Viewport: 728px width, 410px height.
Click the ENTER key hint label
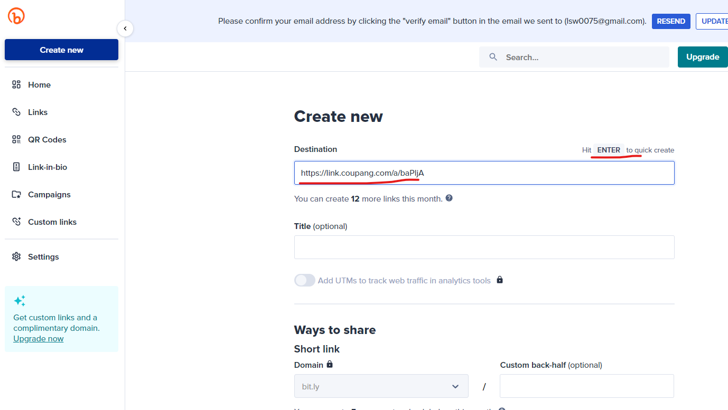click(609, 150)
